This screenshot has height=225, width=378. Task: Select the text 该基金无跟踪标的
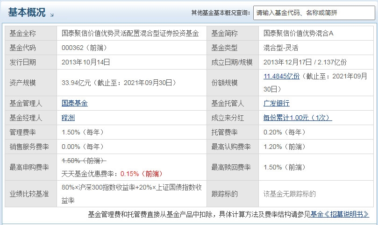(x=290, y=194)
